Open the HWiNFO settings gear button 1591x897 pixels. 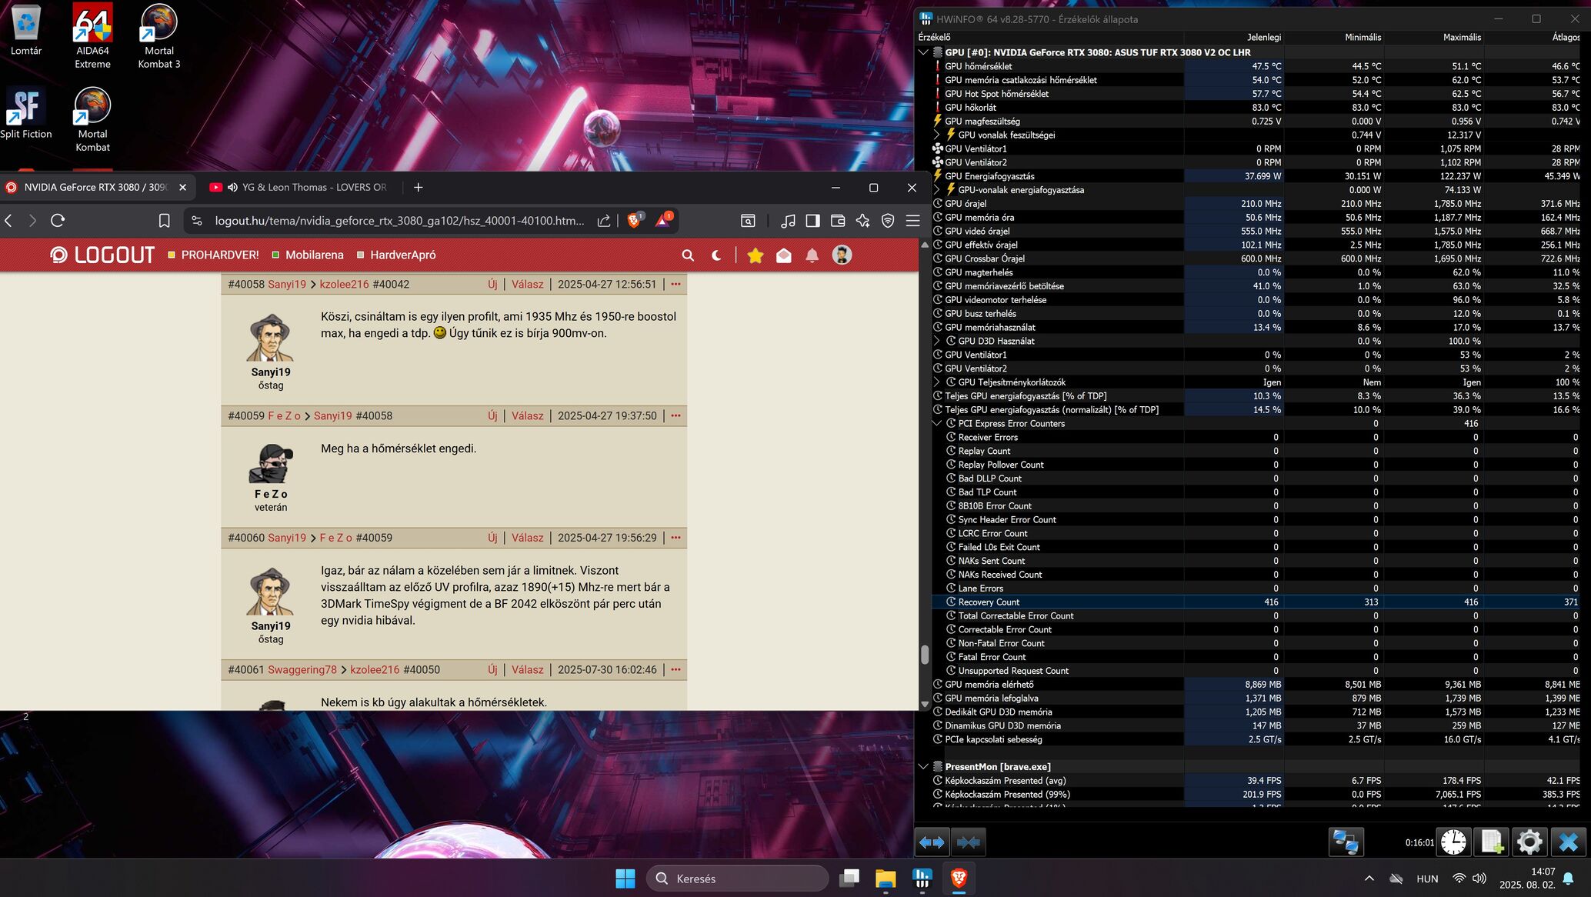coord(1529,842)
